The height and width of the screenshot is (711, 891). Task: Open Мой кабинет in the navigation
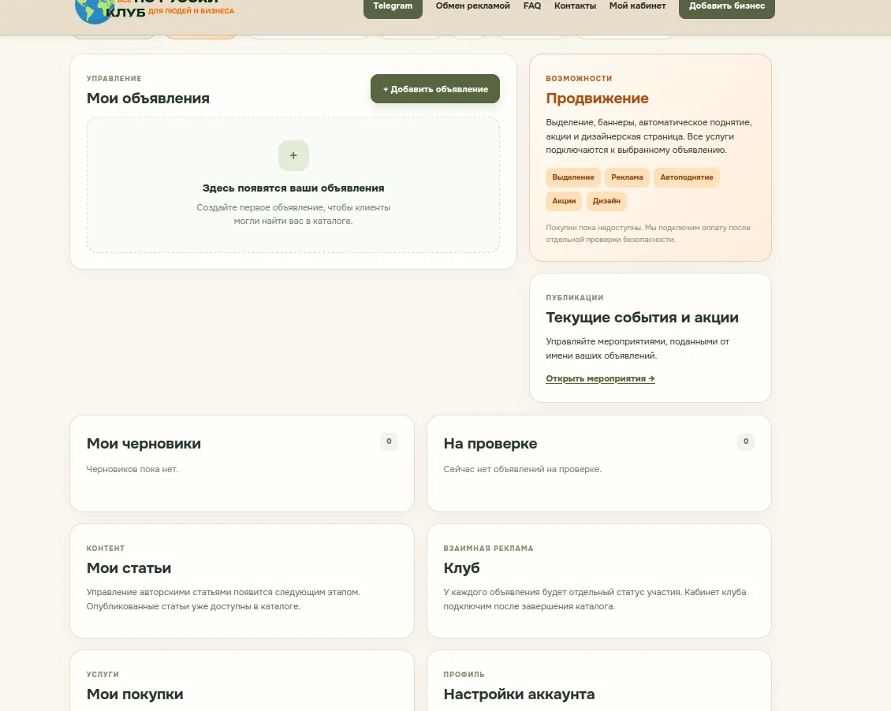638,6
